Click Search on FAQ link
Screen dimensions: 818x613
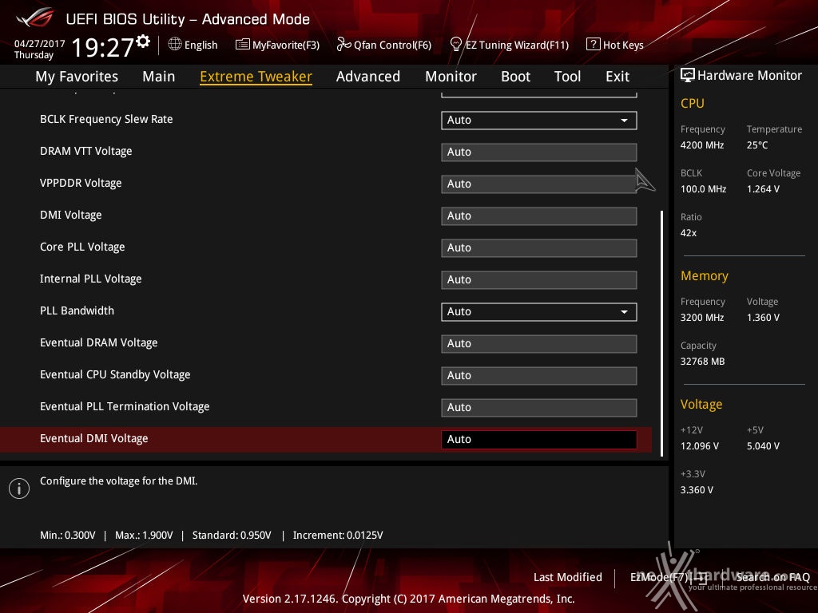(x=772, y=577)
